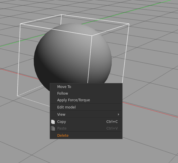Expand the View submenu arrow

point(118,114)
